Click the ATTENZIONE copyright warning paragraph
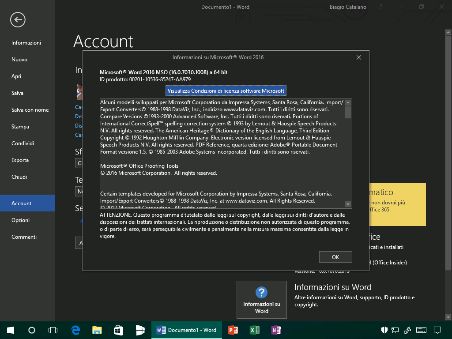The width and height of the screenshot is (452, 339). (225, 226)
